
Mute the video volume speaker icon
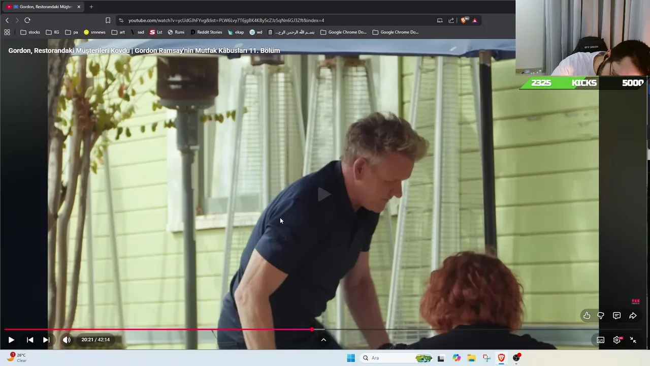point(67,340)
